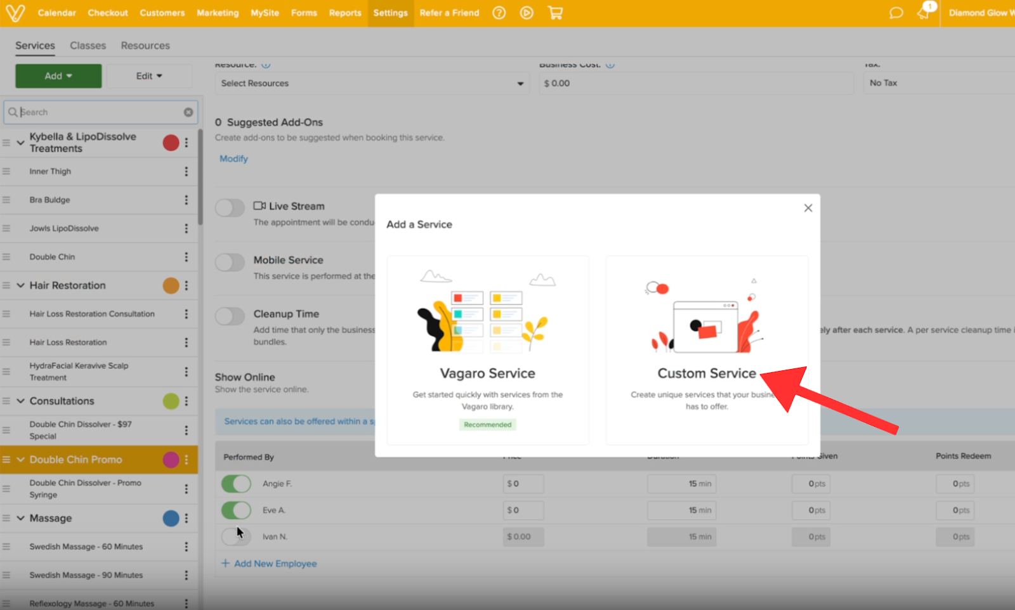Open options menu for Double Chin

(x=187, y=257)
